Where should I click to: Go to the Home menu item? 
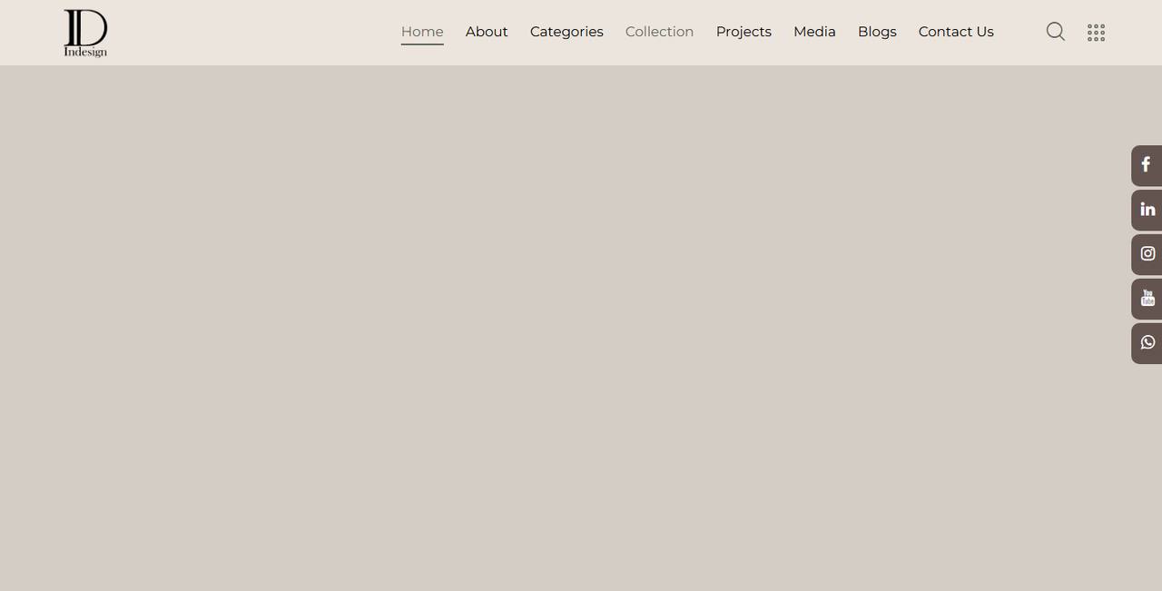[x=422, y=32]
